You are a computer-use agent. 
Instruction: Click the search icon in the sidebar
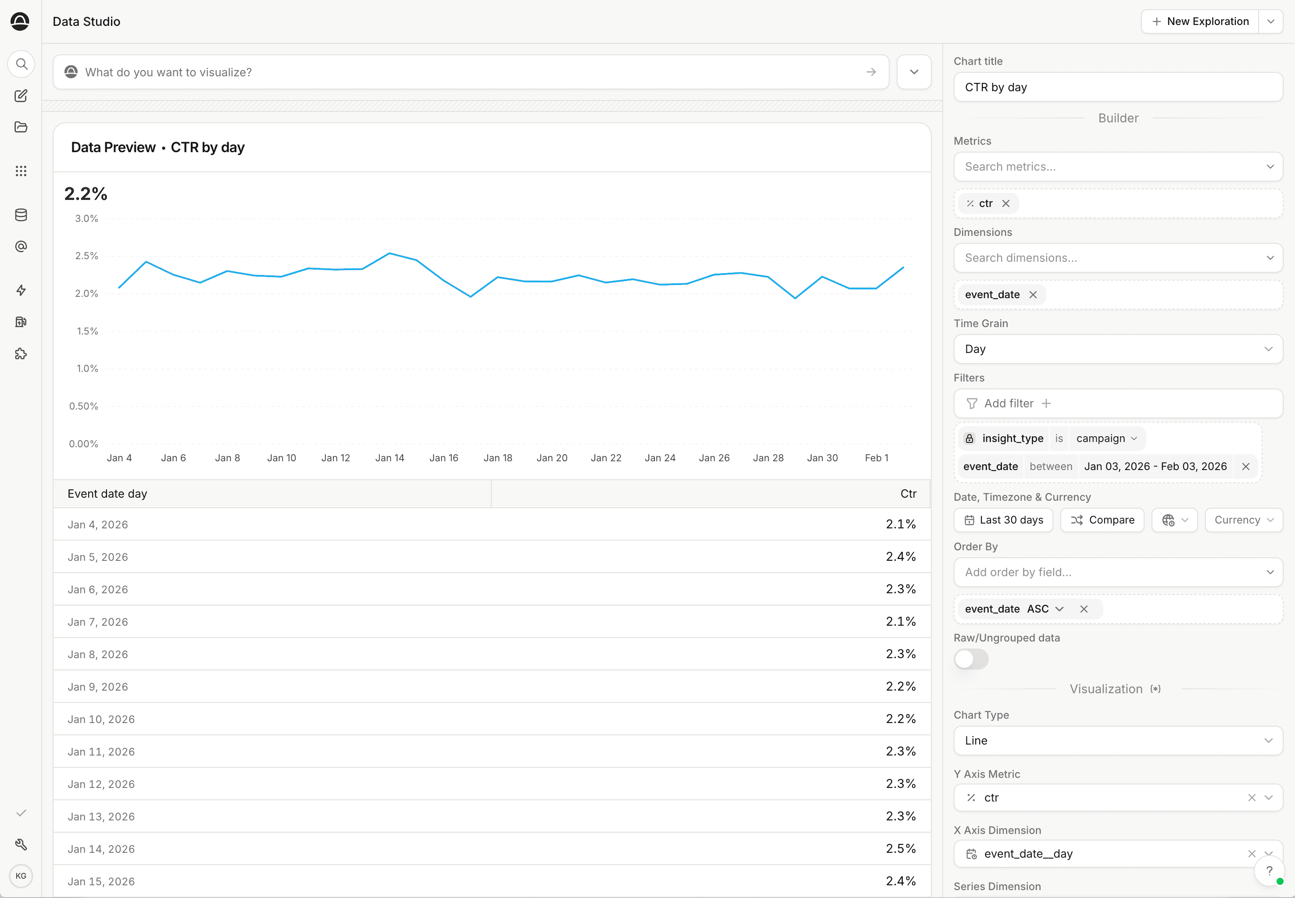(x=21, y=64)
